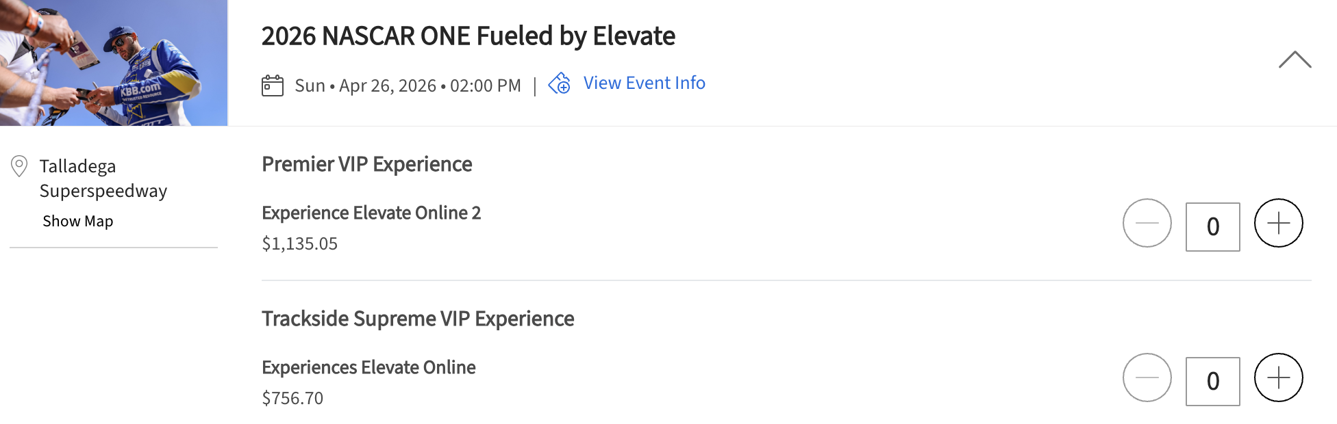
Task: Select Experiences Elevate Online offer name
Action: [368, 367]
